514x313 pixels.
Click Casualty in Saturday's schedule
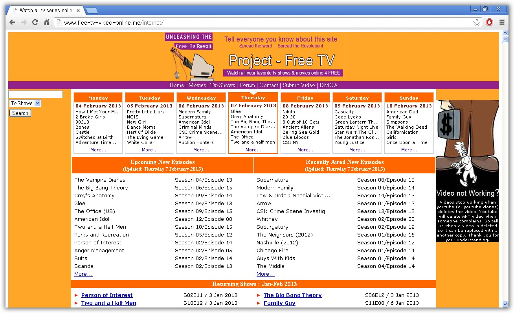(344, 112)
